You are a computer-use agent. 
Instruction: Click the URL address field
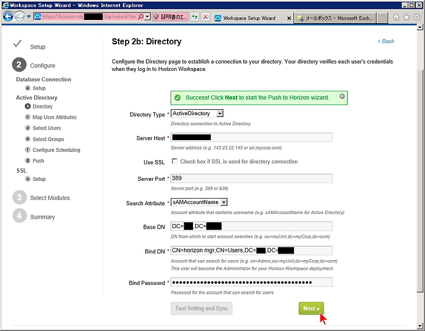point(90,17)
